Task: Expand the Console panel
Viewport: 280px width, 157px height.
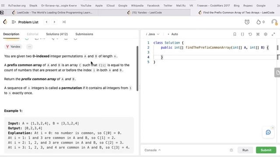Action: [153, 150]
